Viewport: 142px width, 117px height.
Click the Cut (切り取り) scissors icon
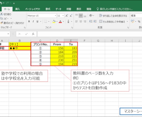(2, 14)
